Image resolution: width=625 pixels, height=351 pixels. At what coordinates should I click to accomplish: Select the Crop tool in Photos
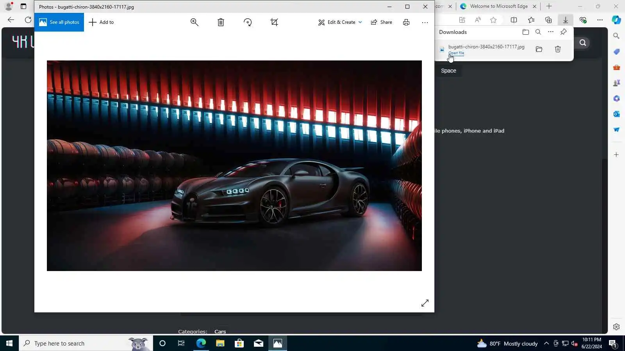[x=274, y=22]
